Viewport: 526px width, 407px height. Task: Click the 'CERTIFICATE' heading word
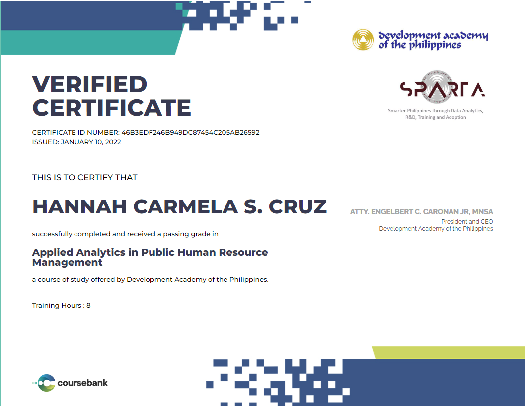pos(112,108)
